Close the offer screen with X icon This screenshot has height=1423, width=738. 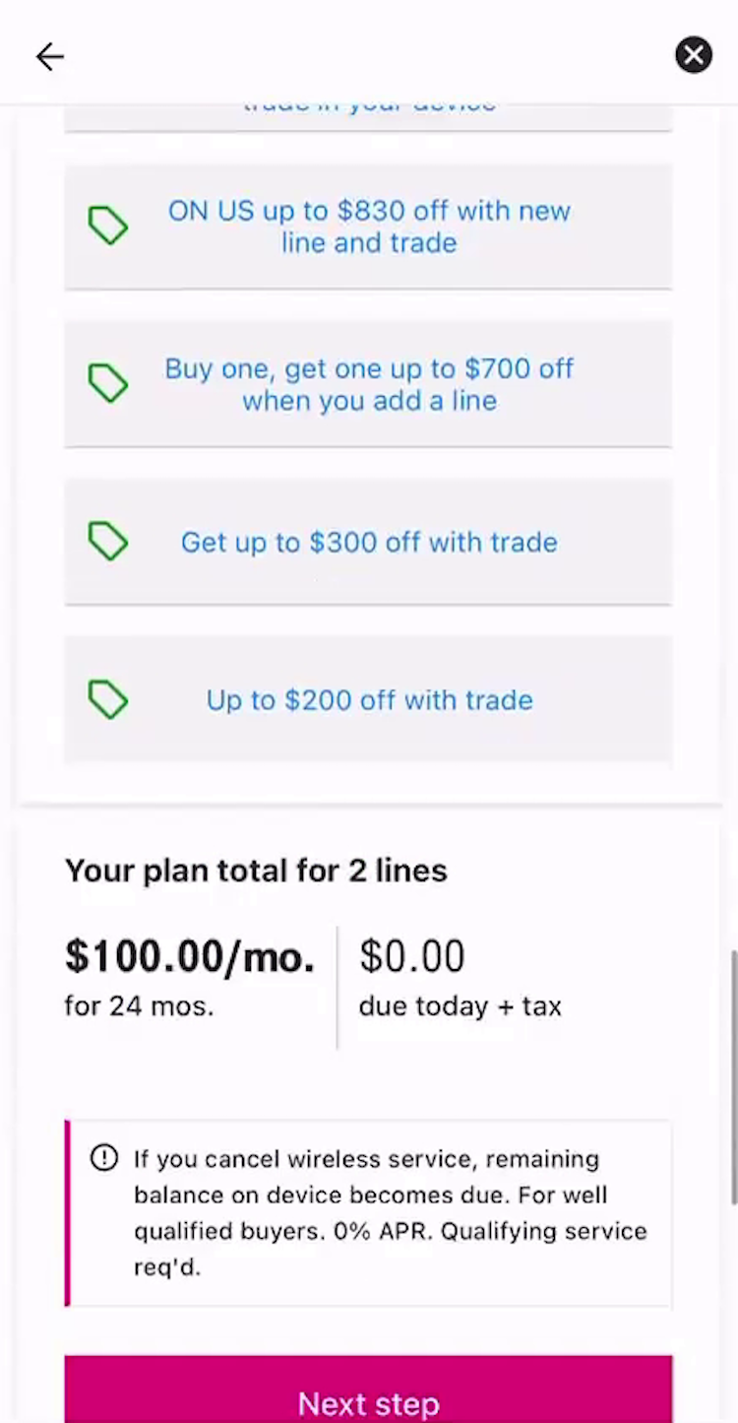[693, 55]
